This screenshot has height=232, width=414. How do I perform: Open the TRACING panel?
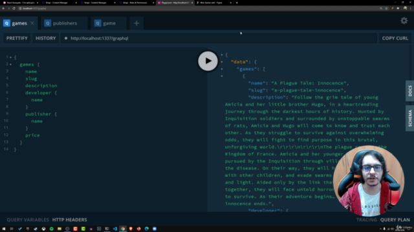point(367,220)
